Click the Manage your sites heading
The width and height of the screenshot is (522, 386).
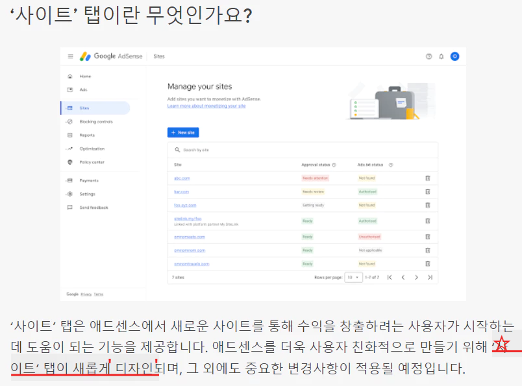click(x=200, y=86)
